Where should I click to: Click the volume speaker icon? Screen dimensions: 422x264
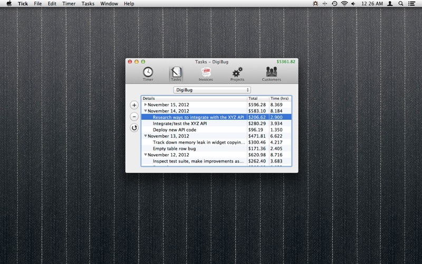[353, 4]
